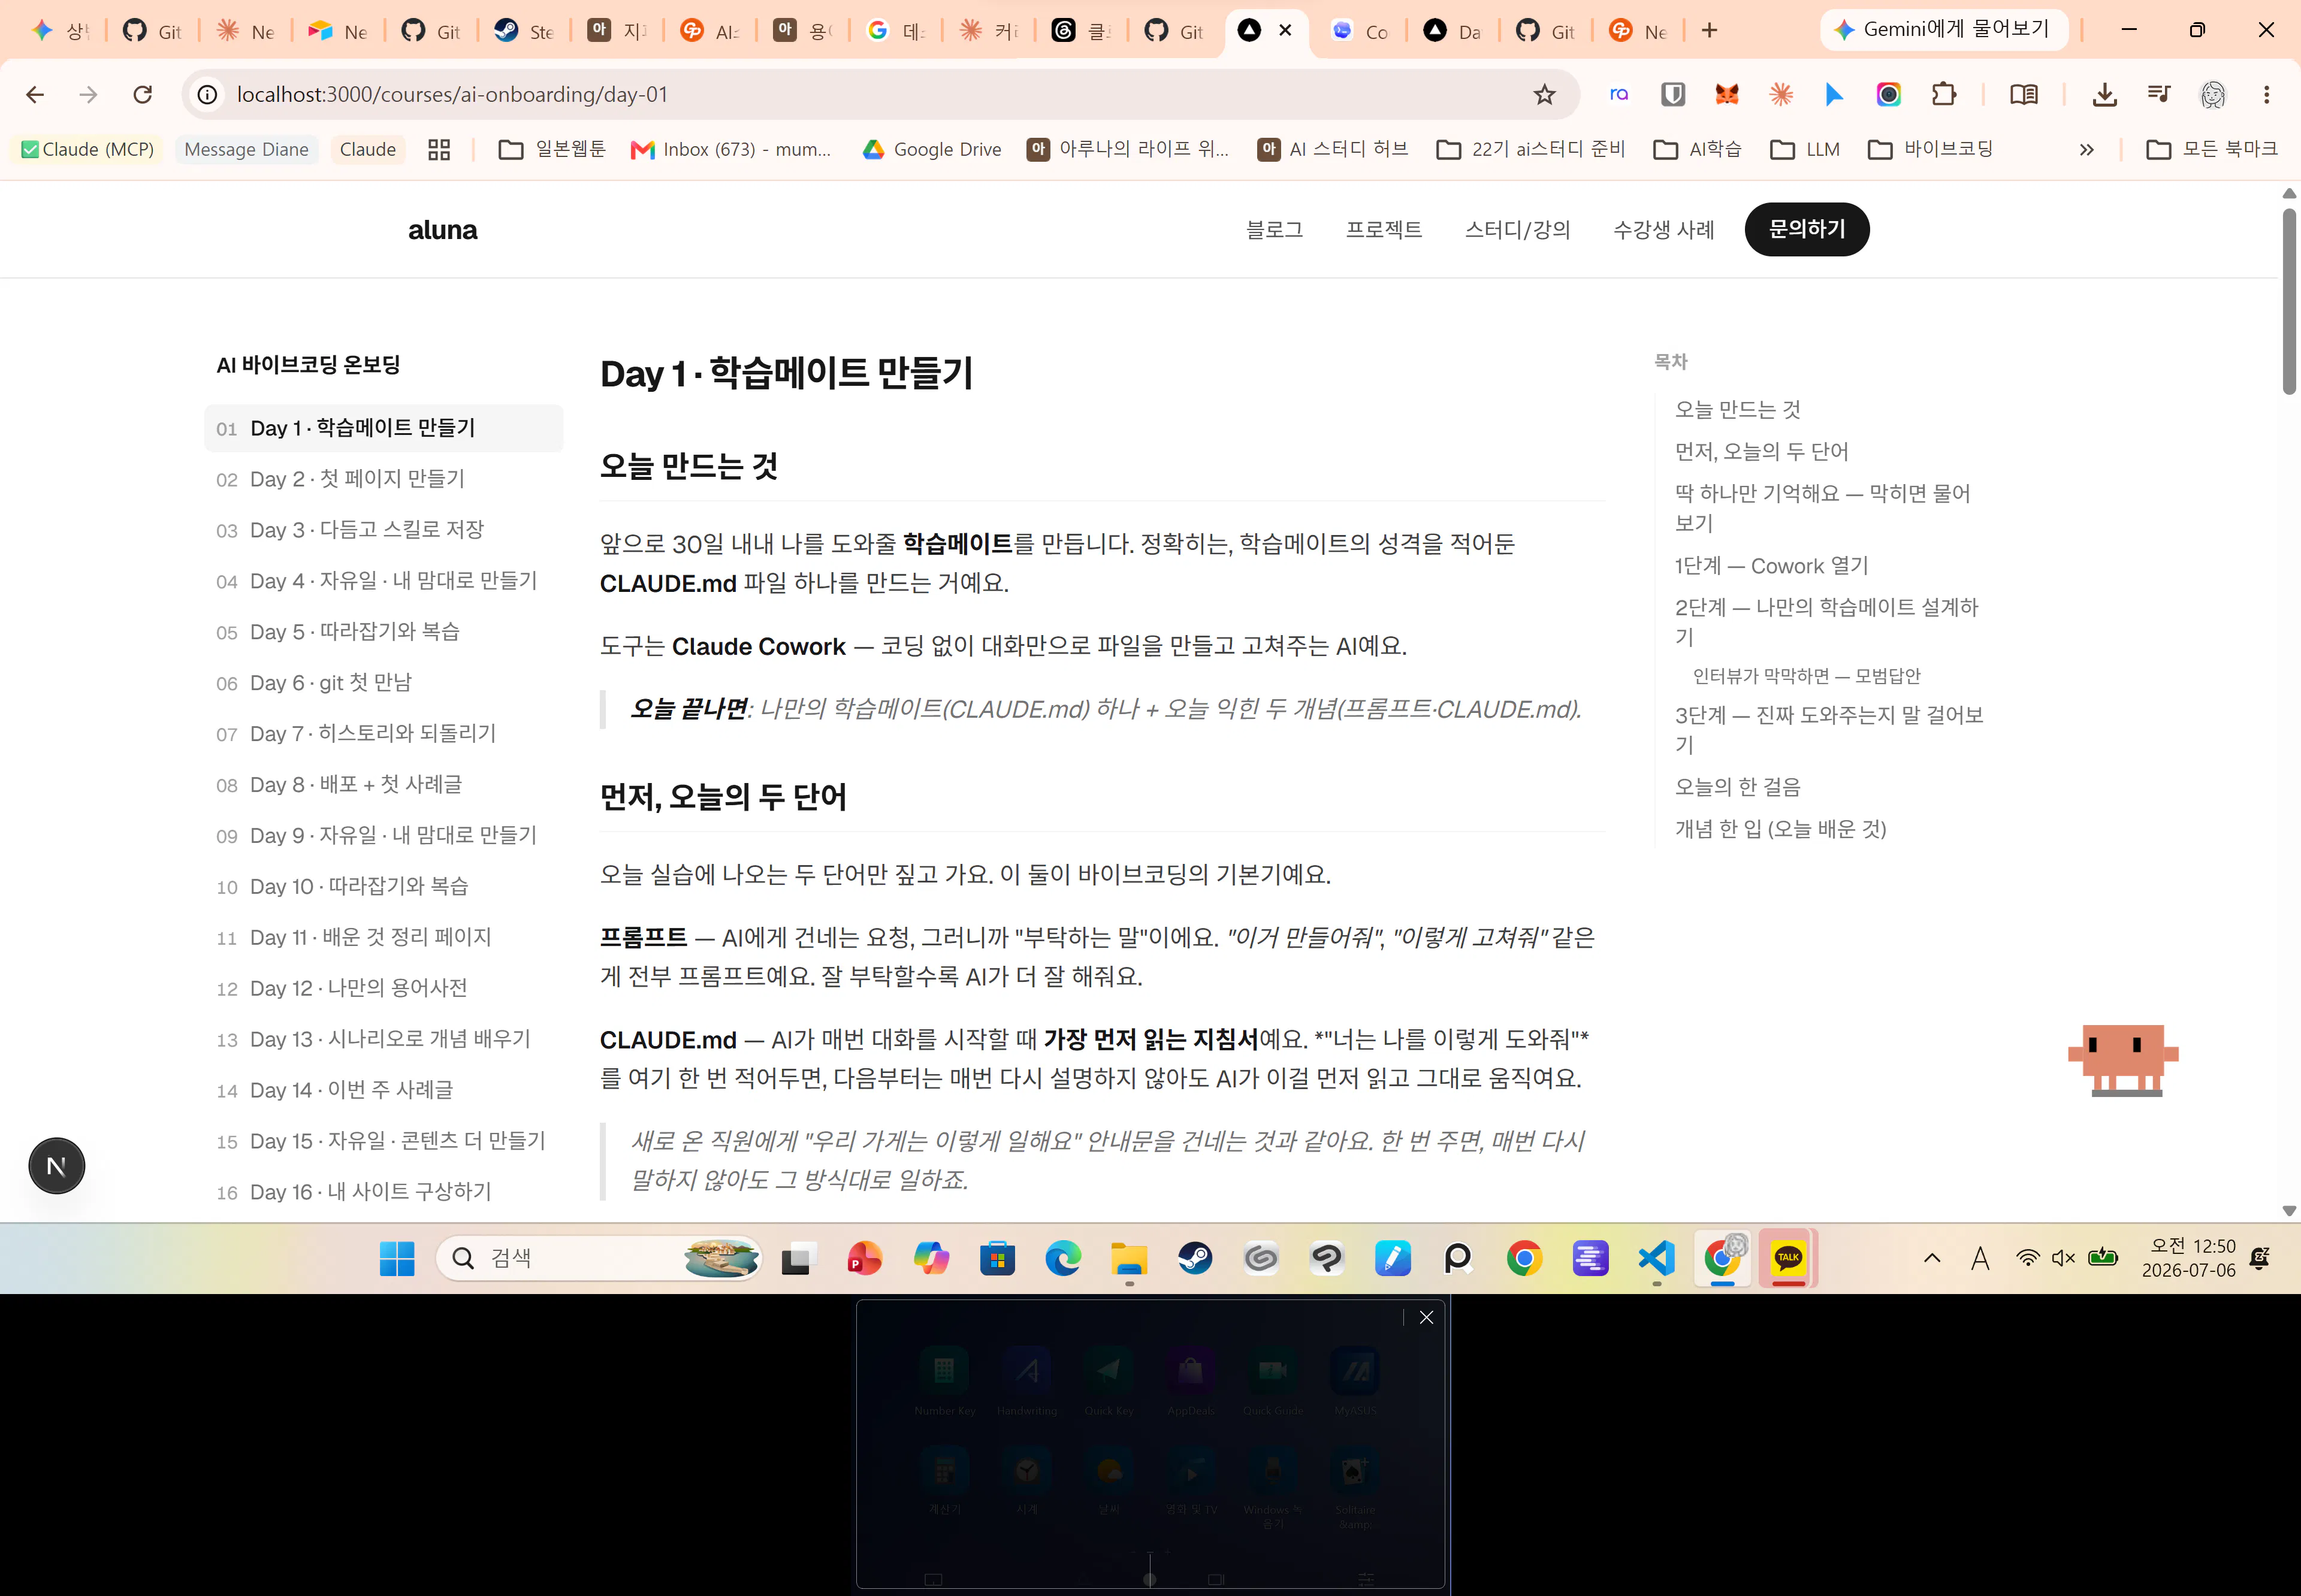
Task: Open Steam from the taskbar
Action: point(1195,1258)
